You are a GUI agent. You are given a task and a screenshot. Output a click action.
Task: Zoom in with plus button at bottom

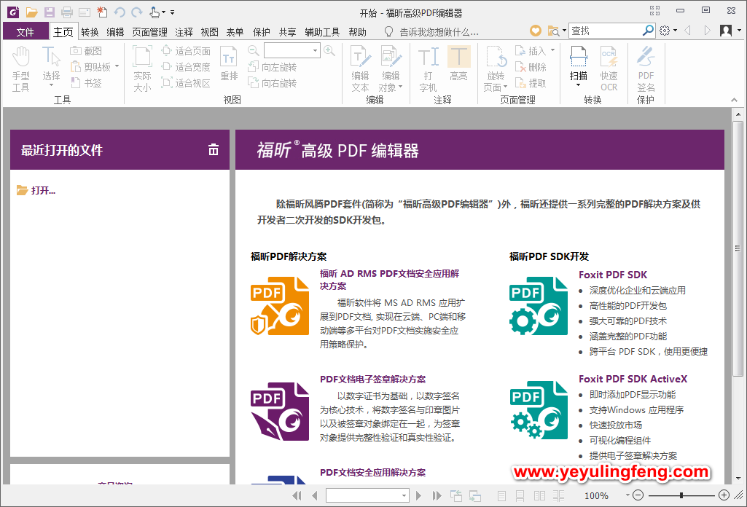tap(724, 495)
